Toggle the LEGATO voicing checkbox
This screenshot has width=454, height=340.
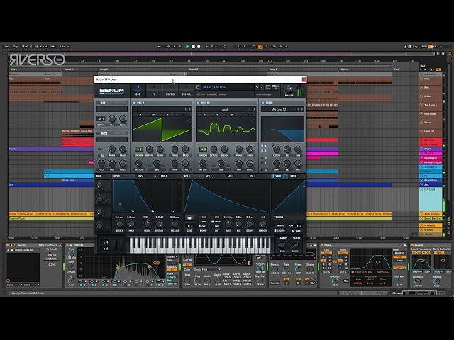275,231
